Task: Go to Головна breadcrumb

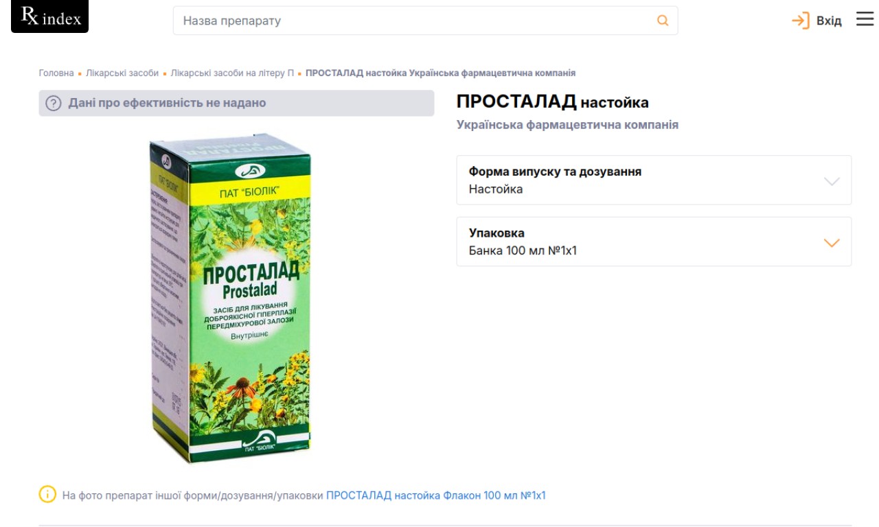Action: pos(56,73)
